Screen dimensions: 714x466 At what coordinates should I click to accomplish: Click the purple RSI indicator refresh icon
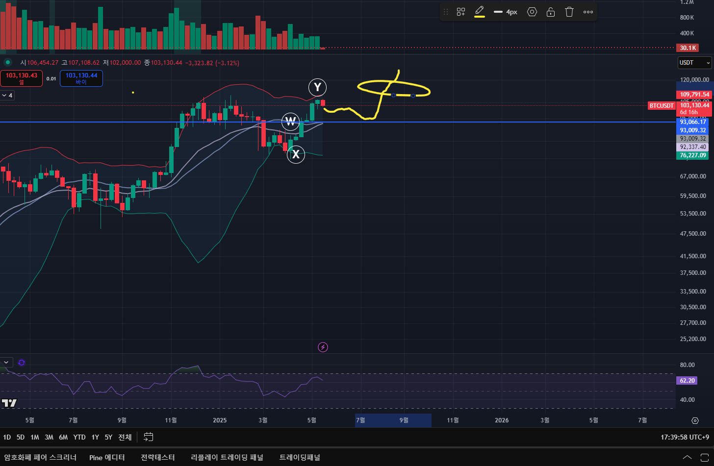coord(22,363)
